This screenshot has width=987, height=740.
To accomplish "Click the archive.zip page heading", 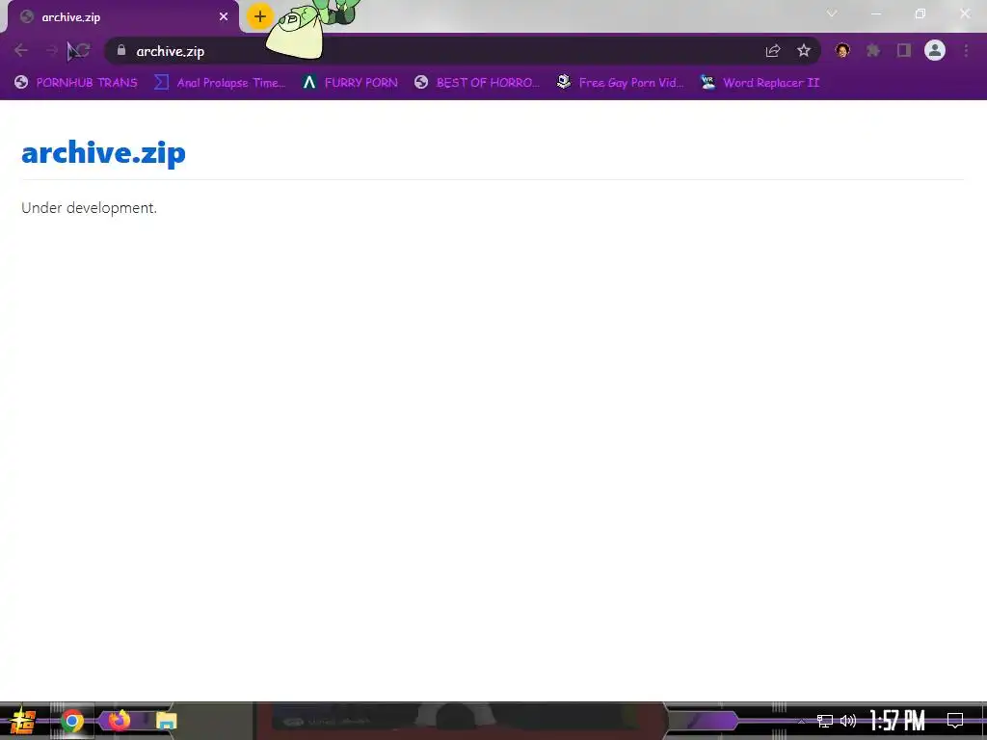I will (x=103, y=153).
